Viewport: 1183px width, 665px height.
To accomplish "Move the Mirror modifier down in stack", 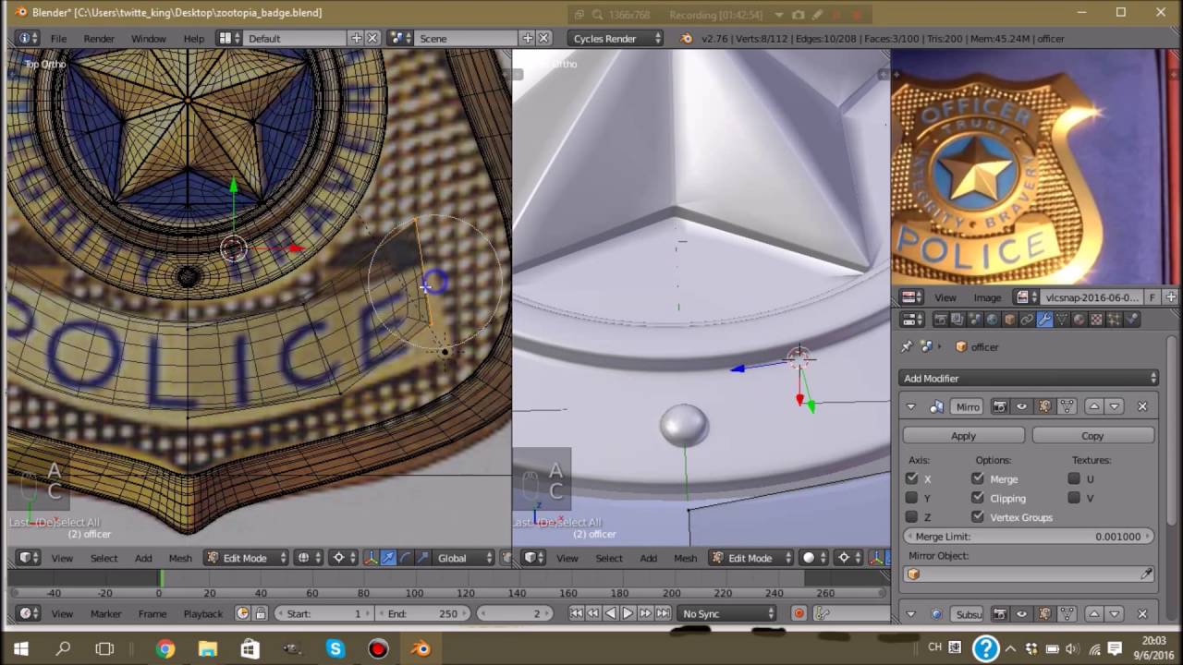I will point(1115,406).
